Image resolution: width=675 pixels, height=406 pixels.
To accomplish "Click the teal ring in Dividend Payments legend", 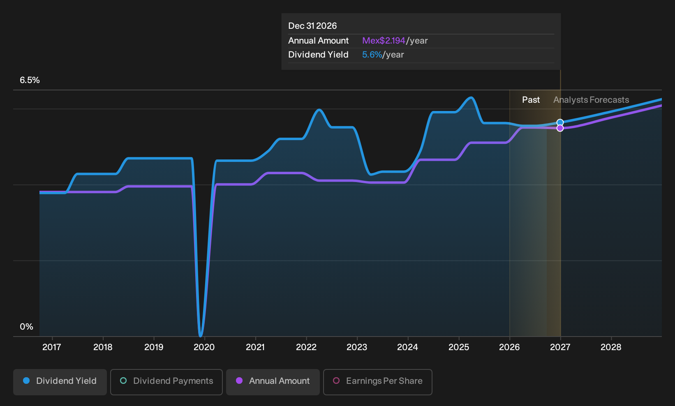I will click(123, 381).
